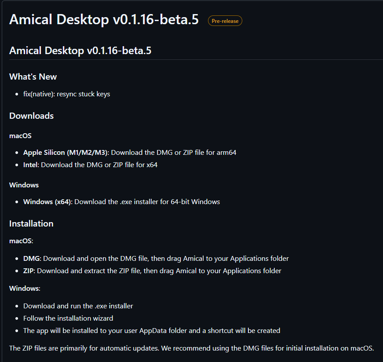
Task: Open the 'Amical Desktop v0.1.16-beta.5' release title
Action: point(104,19)
